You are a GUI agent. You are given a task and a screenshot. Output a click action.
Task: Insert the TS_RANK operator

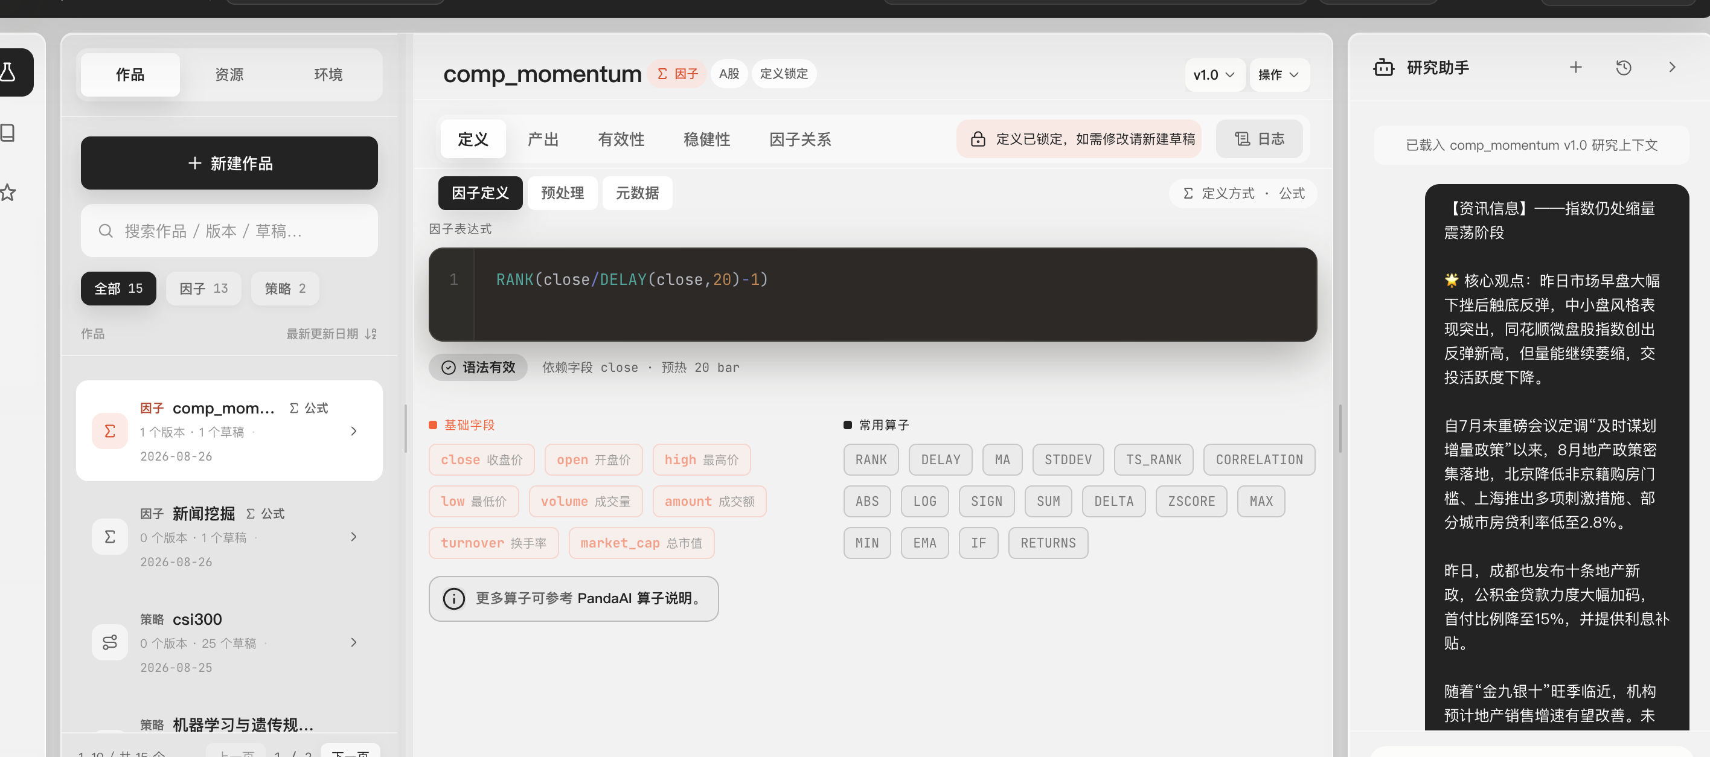(1154, 460)
